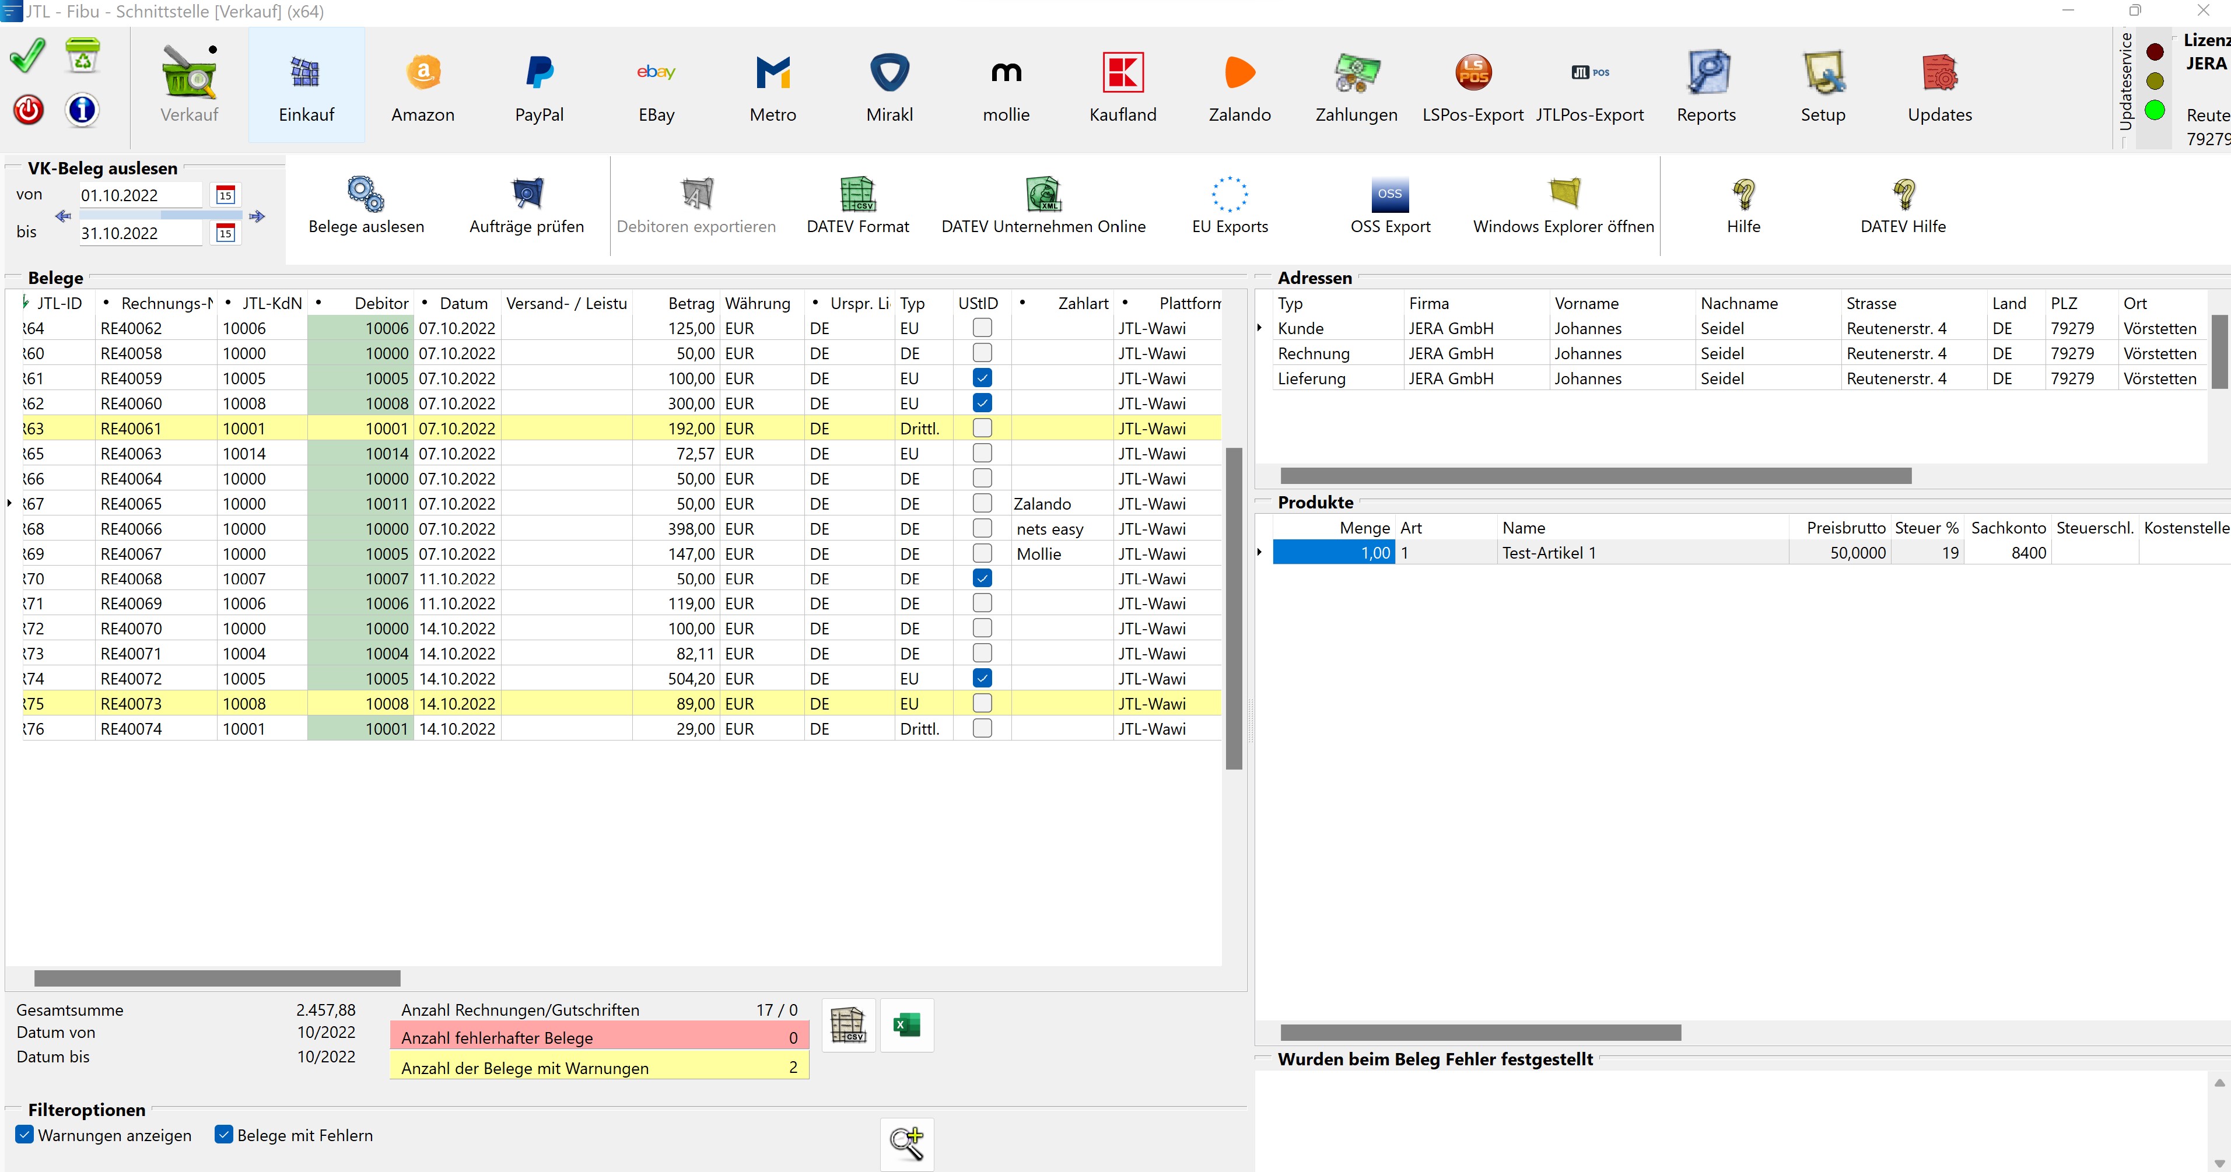Toggle Belege mit Fehlern checkbox
The height and width of the screenshot is (1172, 2231).
(225, 1135)
